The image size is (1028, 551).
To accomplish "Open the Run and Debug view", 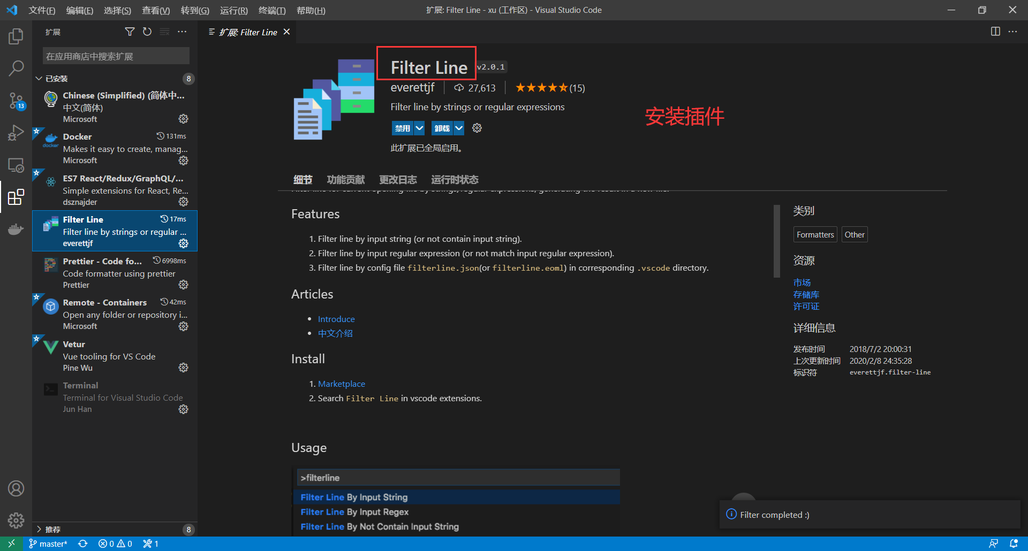I will 16,133.
